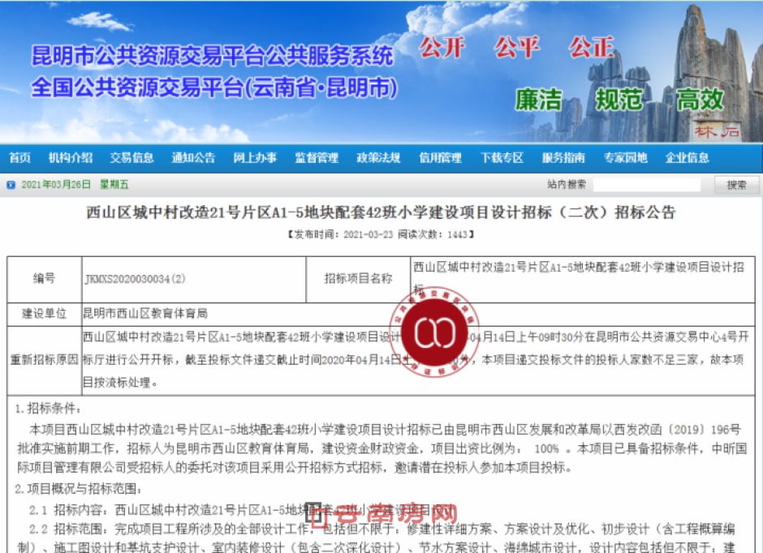Open the 下载专区 section
Image resolution: width=763 pixels, height=553 pixels.
pyautogui.click(x=502, y=158)
